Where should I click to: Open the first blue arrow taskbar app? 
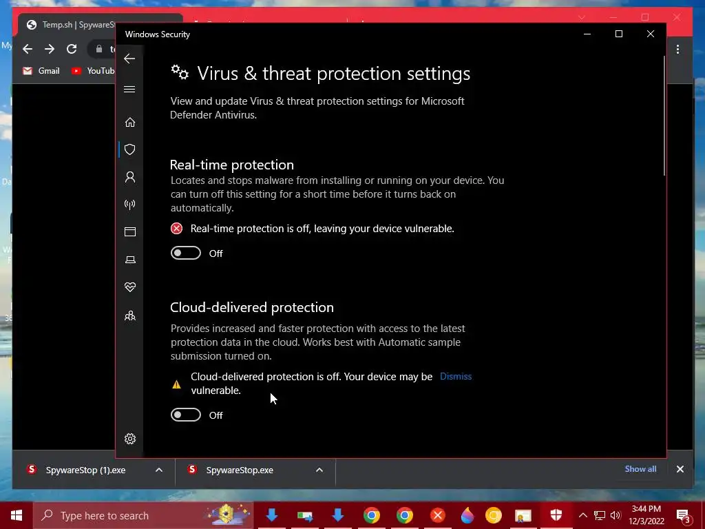point(271,515)
